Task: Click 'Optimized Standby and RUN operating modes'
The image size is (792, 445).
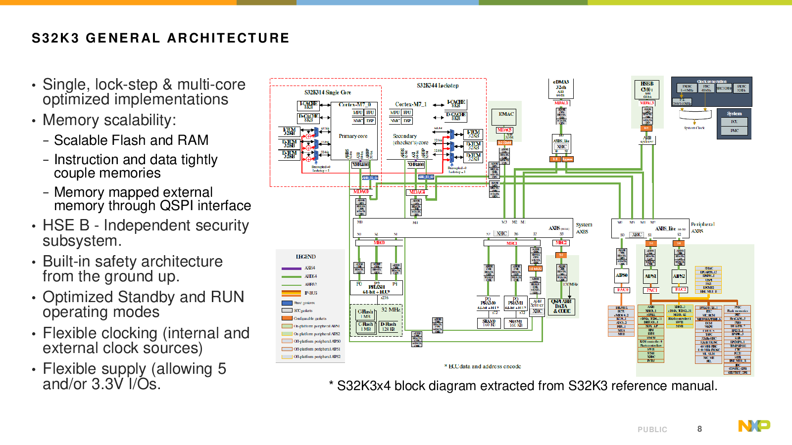Action: 144,304
